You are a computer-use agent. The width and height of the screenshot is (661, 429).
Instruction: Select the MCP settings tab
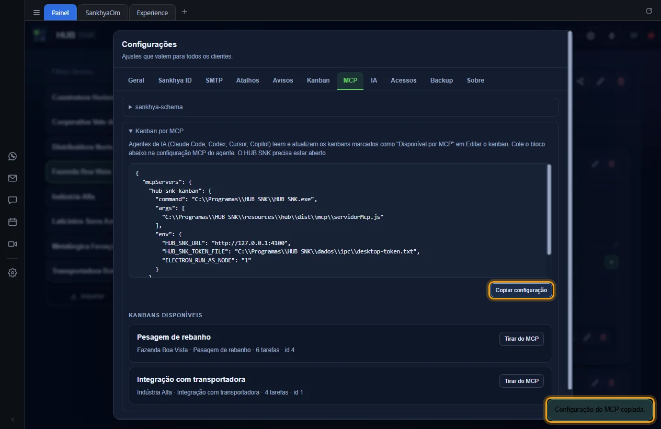pos(350,80)
